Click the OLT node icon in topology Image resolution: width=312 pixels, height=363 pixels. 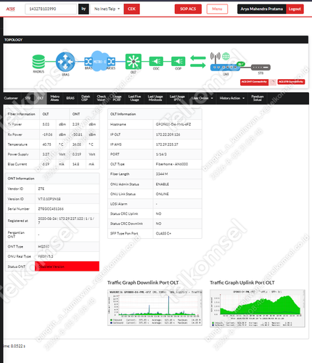click(x=134, y=62)
